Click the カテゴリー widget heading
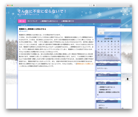138x117 pixels. [102, 64]
